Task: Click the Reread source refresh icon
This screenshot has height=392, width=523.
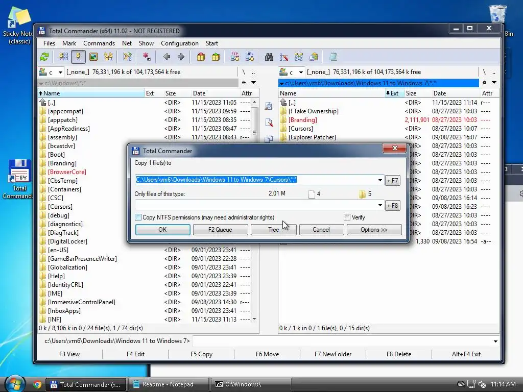Action: [44, 57]
